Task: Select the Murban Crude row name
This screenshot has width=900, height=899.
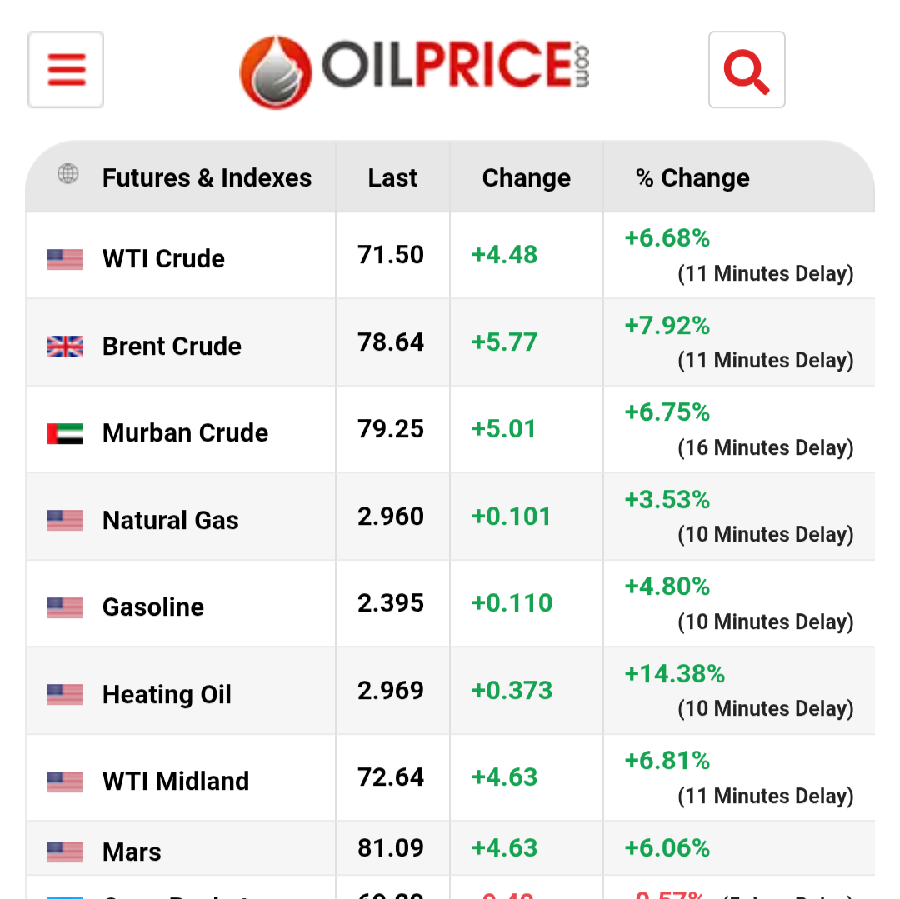Action: point(185,433)
